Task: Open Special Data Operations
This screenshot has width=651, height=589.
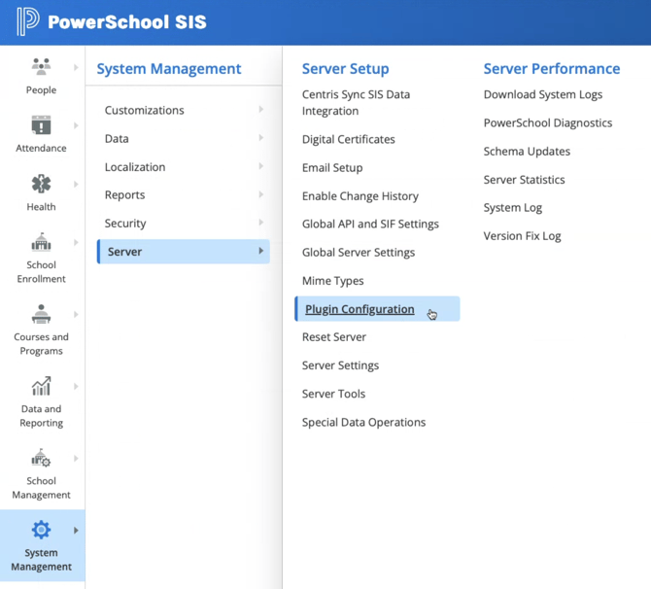Action: click(x=363, y=423)
